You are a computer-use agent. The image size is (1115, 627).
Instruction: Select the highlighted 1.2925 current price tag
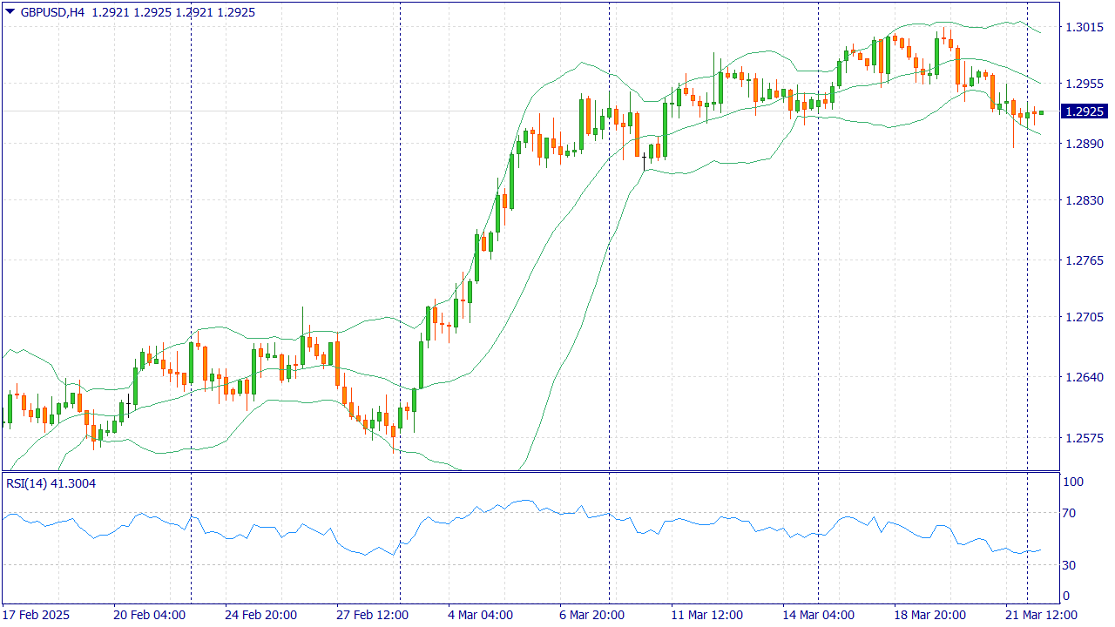pos(1085,111)
